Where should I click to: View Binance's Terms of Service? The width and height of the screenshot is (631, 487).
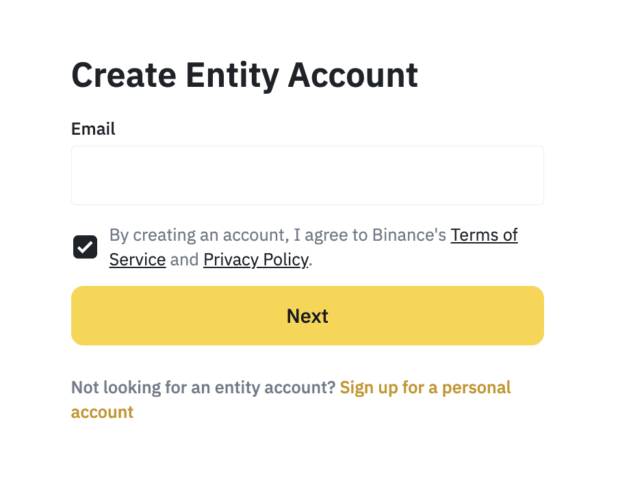484,235
